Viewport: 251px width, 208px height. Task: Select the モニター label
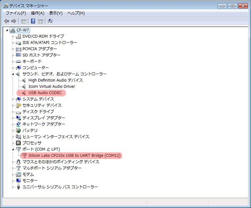coord(30,181)
